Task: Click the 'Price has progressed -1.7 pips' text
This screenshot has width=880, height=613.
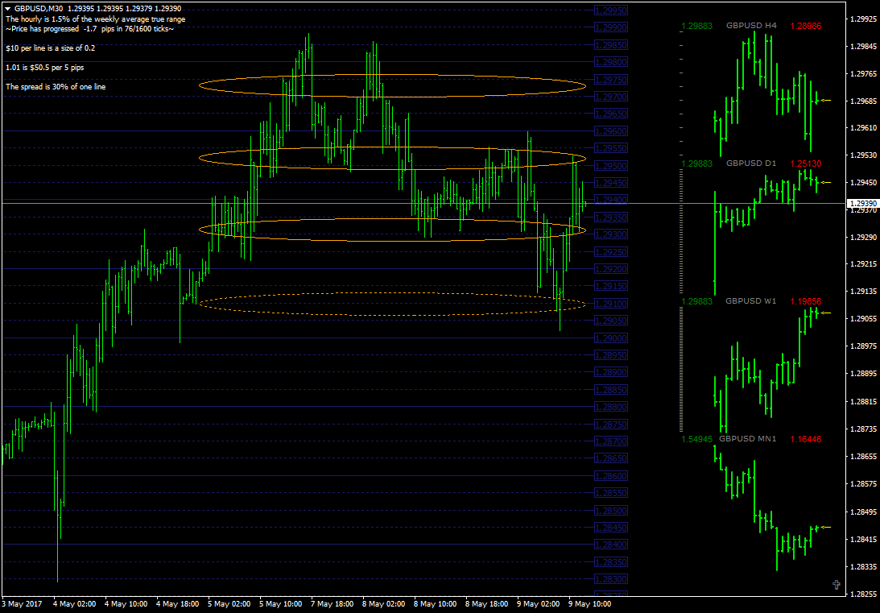Action: [x=90, y=29]
